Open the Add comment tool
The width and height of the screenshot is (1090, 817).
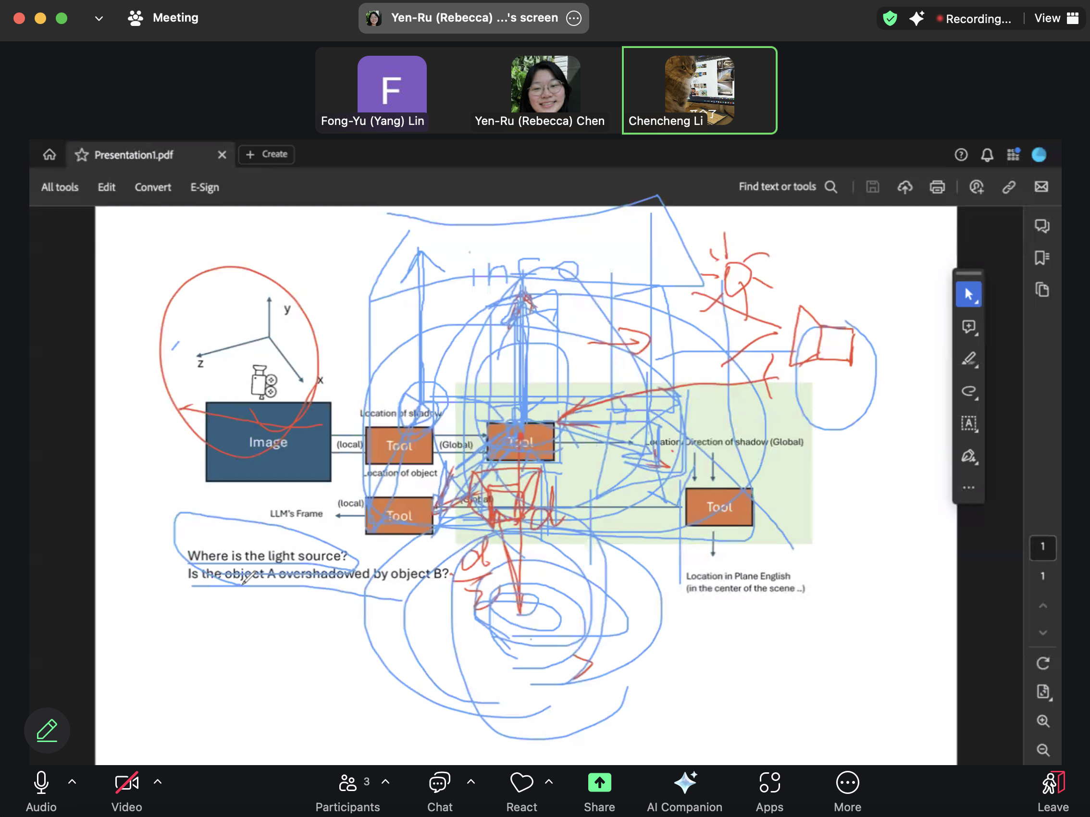click(x=969, y=326)
